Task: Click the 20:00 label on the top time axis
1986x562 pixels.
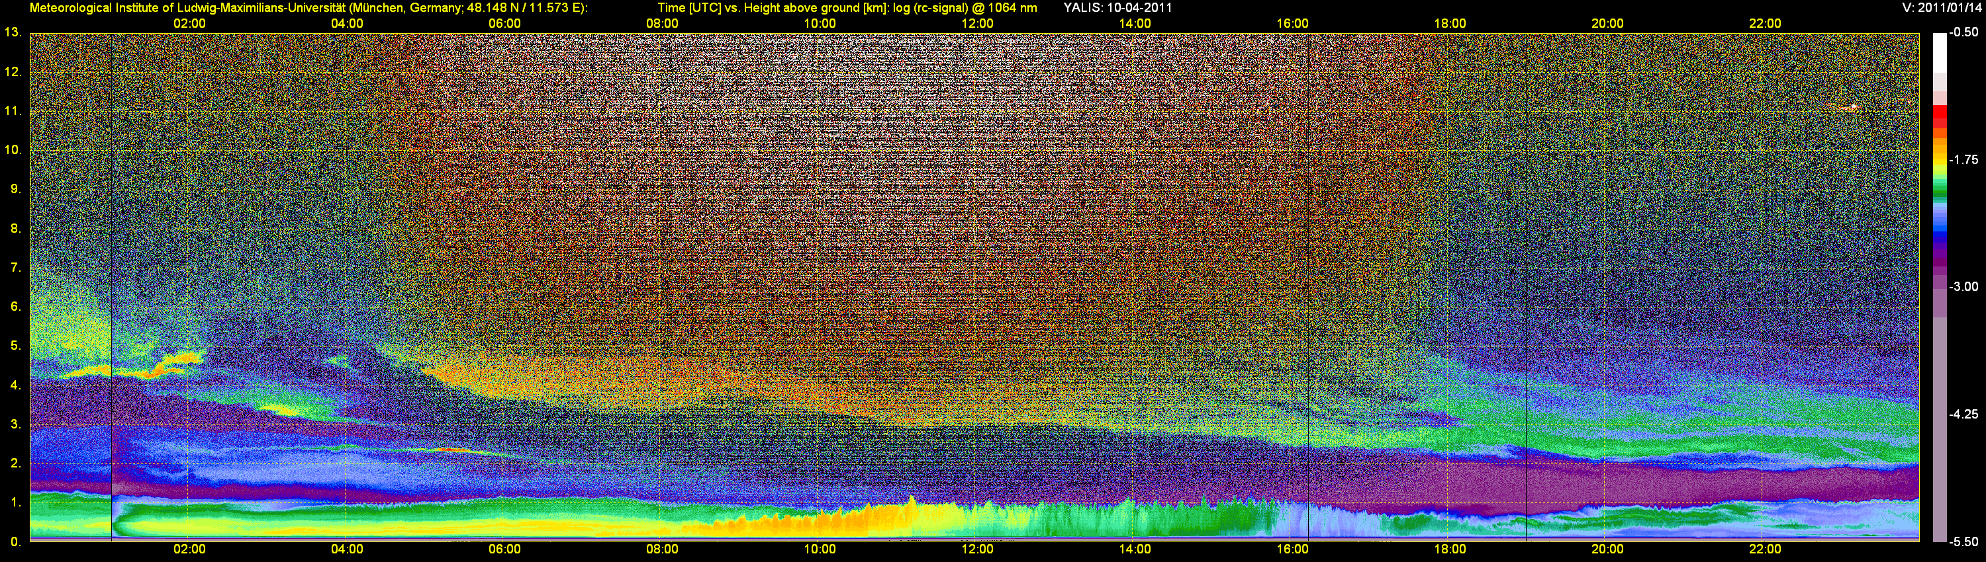Action: 1607,24
